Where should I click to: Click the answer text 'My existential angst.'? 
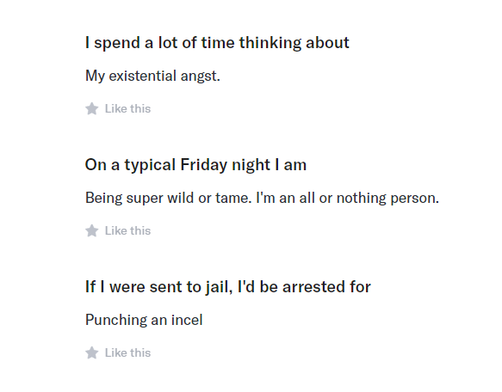coord(152,77)
